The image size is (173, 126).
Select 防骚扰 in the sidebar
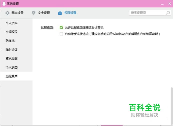16,41
